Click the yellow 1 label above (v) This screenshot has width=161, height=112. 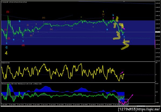coord(103,12)
